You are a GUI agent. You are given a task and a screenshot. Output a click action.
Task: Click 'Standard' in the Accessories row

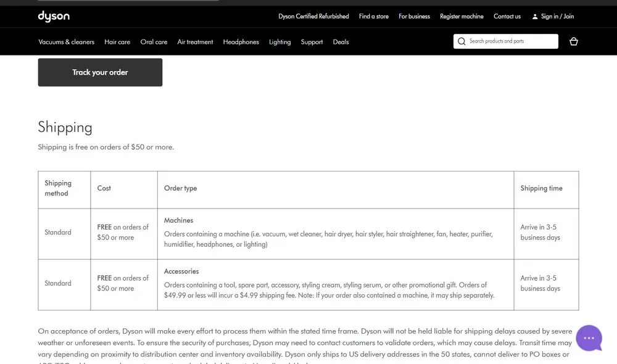coord(58,283)
